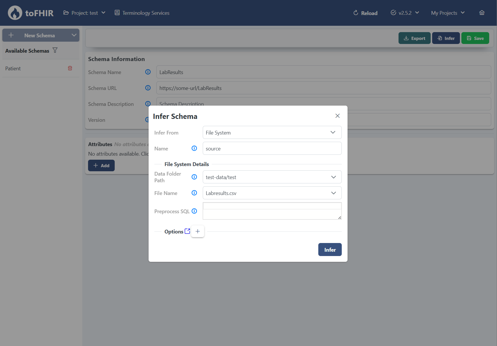
Task: Click the info icon next to Data Folder Path
Action: 194,177
